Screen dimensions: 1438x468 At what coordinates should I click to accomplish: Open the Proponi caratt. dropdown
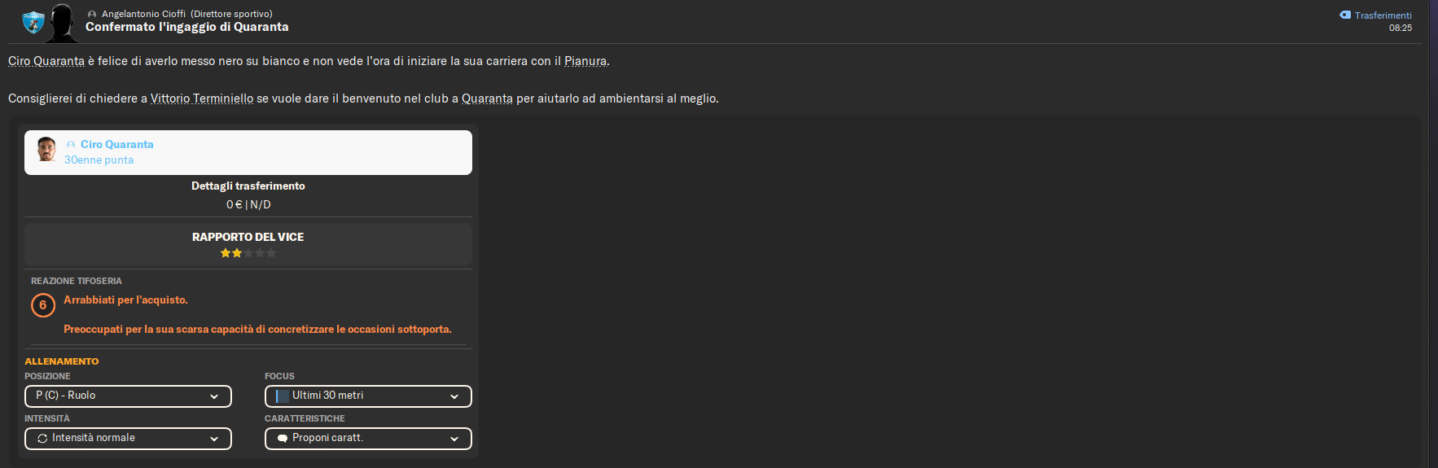point(368,439)
